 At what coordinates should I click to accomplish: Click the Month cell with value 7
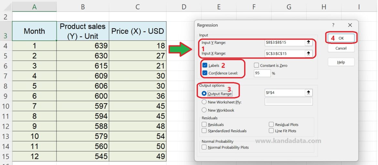pyautogui.click(x=34, y=106)
